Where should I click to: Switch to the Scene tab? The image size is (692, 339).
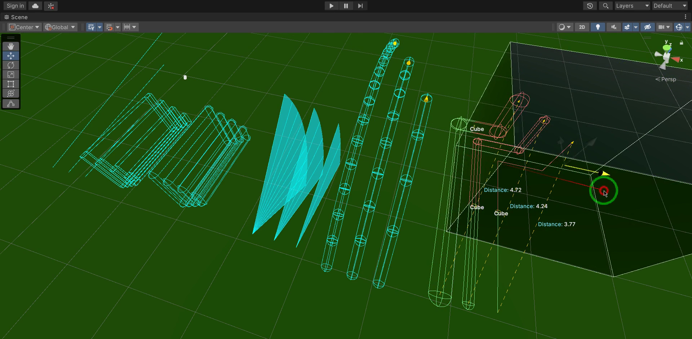click(16, 17)
